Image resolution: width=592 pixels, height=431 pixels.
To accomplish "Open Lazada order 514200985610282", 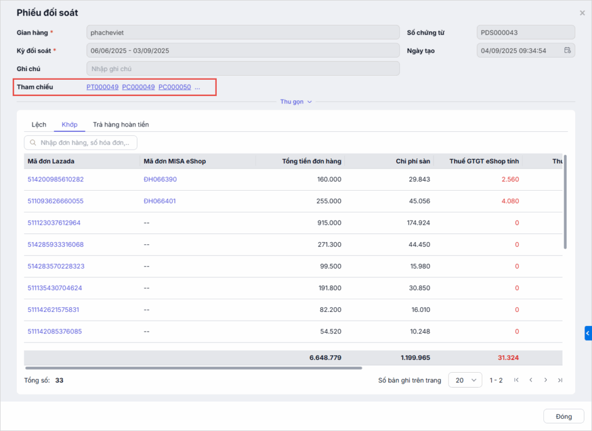I will 55,179.
